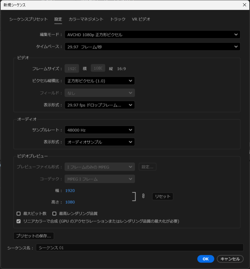This screenshot has height=269, width=250.
Task: Click the preview 設定... button
Action: [147, 167]
